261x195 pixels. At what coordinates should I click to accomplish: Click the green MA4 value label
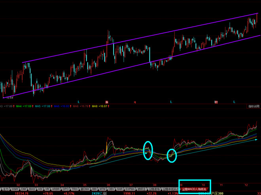[x=25, y=106]
